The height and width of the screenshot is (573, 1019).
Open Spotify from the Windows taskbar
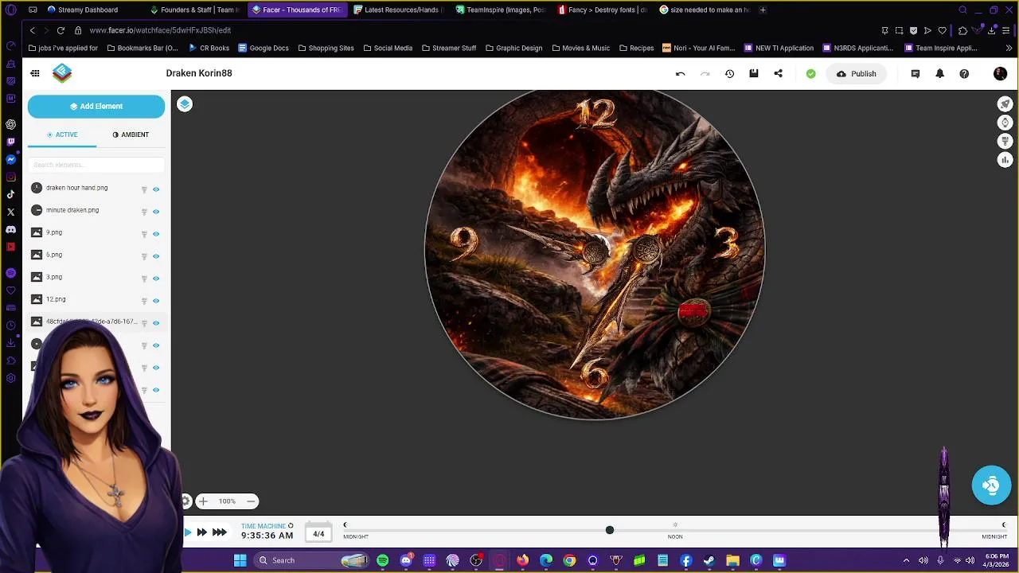click(383, 560)
